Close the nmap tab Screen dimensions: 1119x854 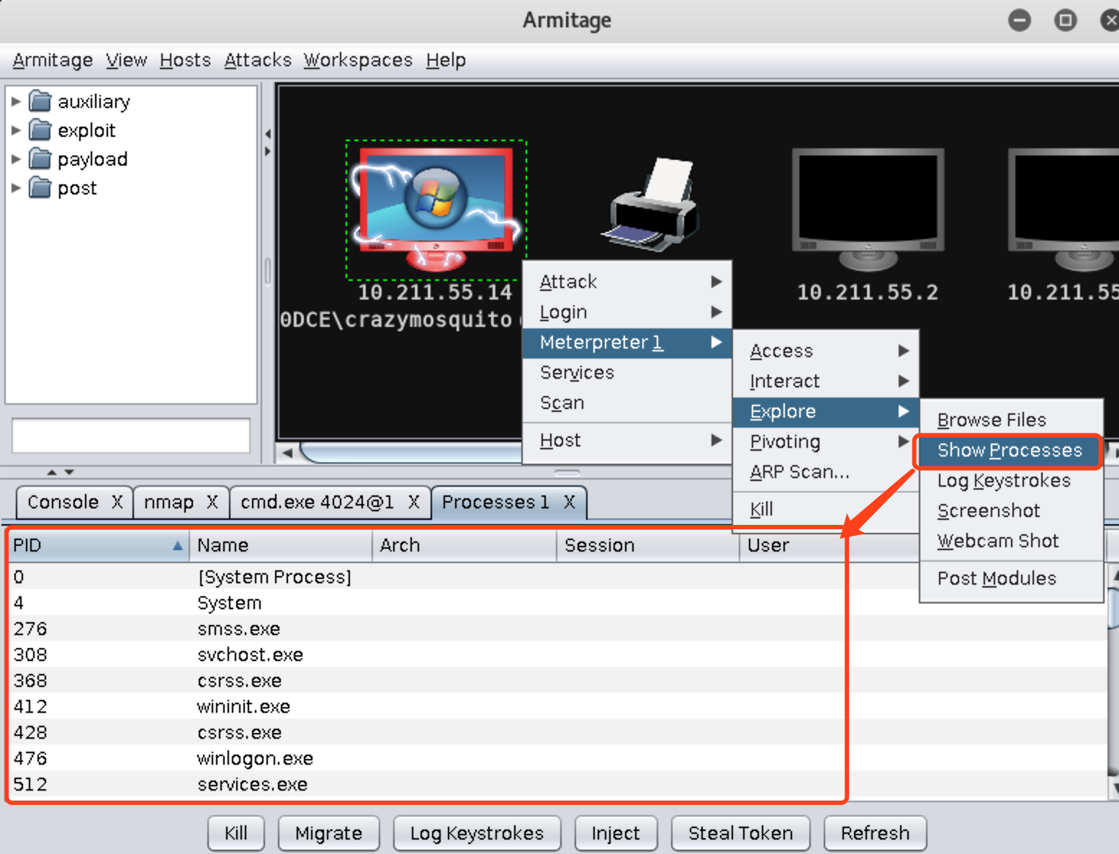coord(212,502)
